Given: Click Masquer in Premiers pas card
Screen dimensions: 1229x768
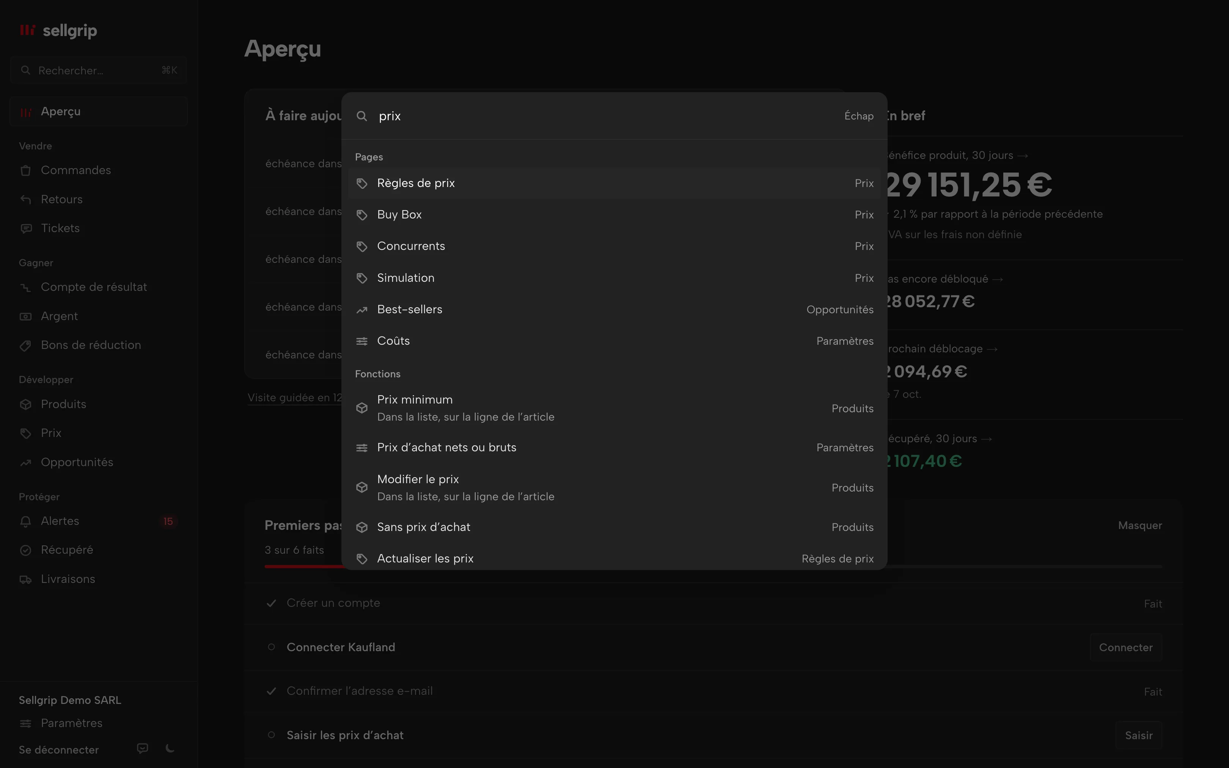Looking at the screenshot, I should (x=1139, y=525).
